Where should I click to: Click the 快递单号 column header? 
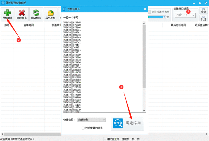pyautogui.click(x=56, y=25)
